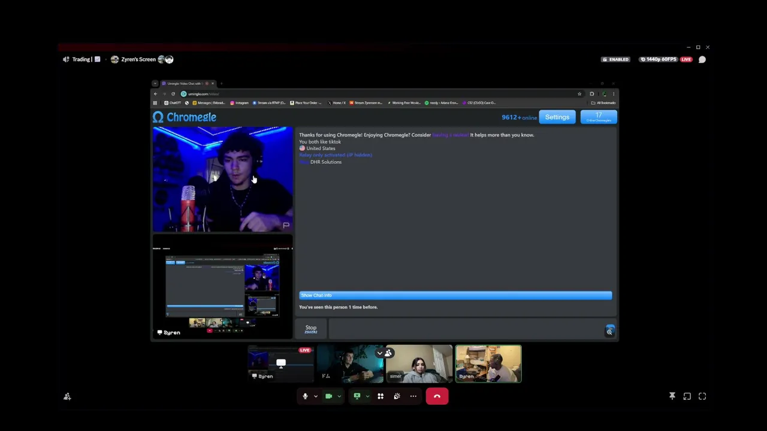The image size is (767, 431).
Task: Click the viewer avatars beside Zyren's Screen
Action: 165,59
